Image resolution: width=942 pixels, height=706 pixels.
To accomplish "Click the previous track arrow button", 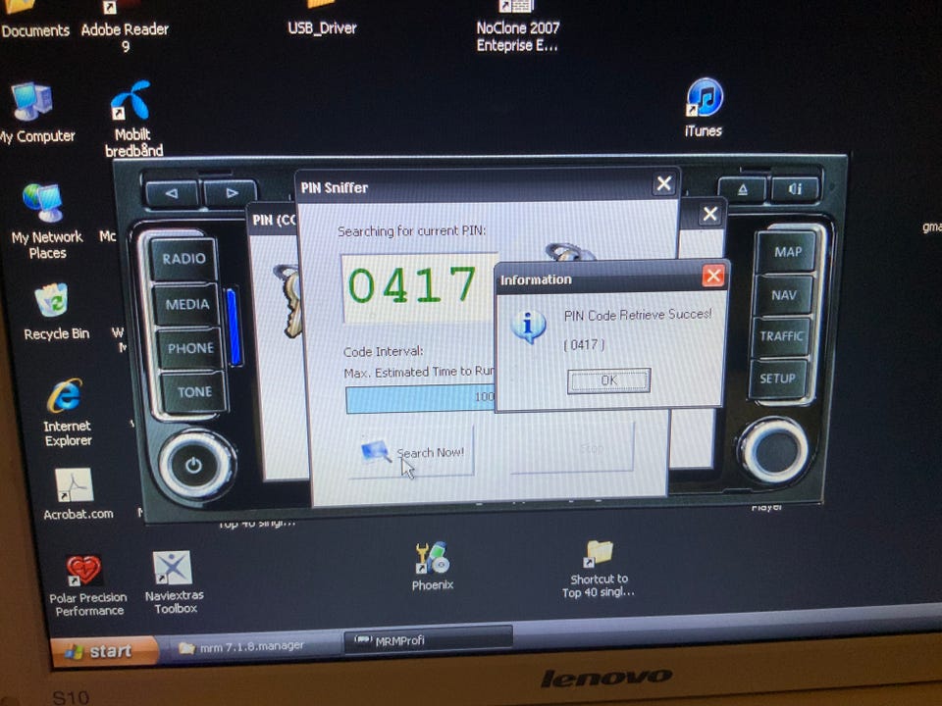I will [x=172, y=193].
